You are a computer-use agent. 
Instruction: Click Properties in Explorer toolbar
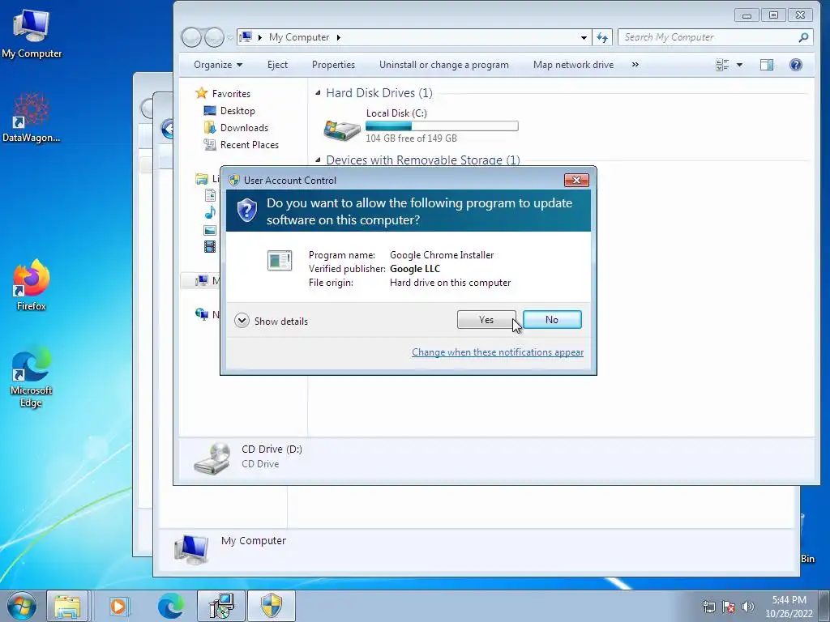pos(333,65)
